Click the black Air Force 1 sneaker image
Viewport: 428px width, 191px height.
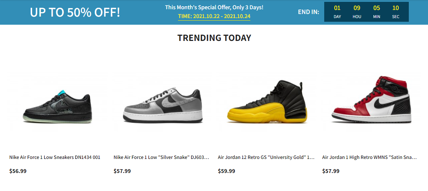pos(57,105)
